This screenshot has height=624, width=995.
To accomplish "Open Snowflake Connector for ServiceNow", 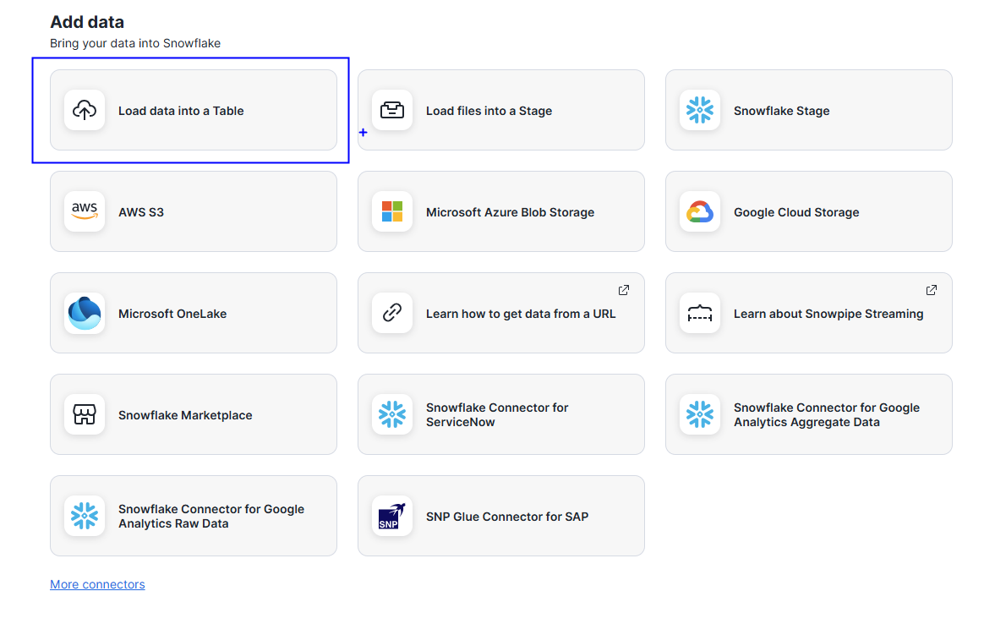I will tap(497, 415).
